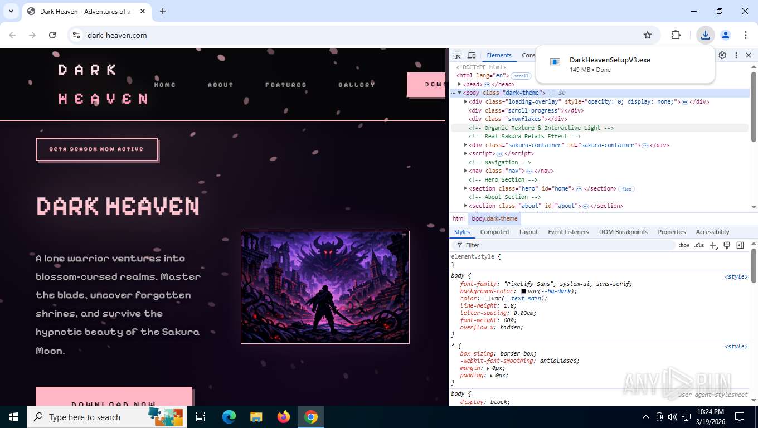The width and height of the screenshot is (758, 428).
Task: Expand the script element node
Action: [x=465, y=153]
